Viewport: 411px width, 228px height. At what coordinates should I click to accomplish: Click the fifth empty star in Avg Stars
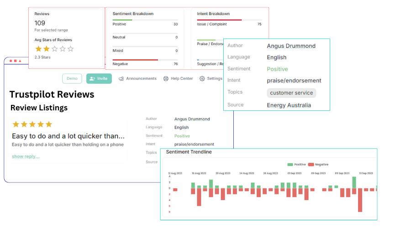[70, 49]
